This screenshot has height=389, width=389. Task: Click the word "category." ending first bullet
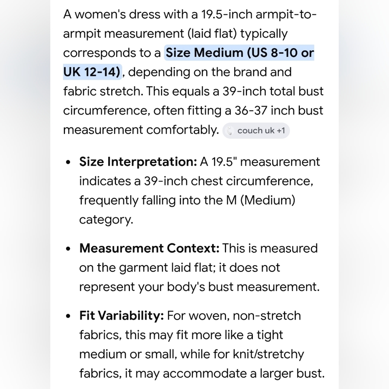click(x=106, y=220)
